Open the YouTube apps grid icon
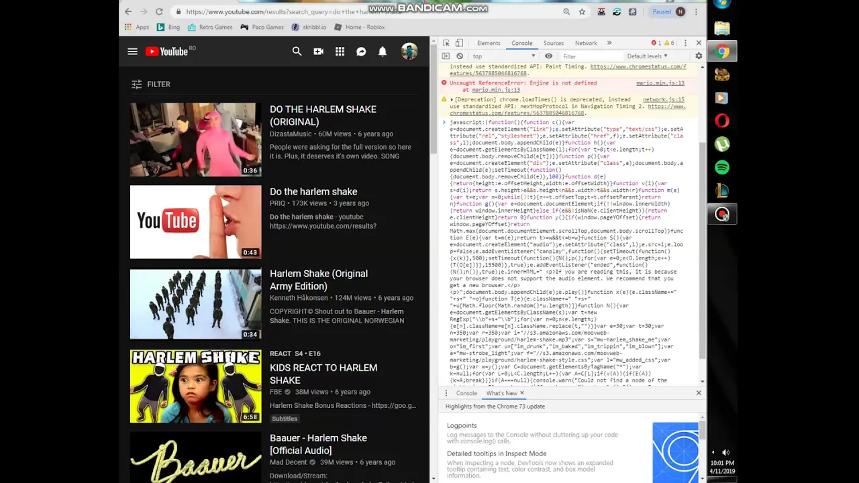This screenshot has width=859, height=483. 340,52
